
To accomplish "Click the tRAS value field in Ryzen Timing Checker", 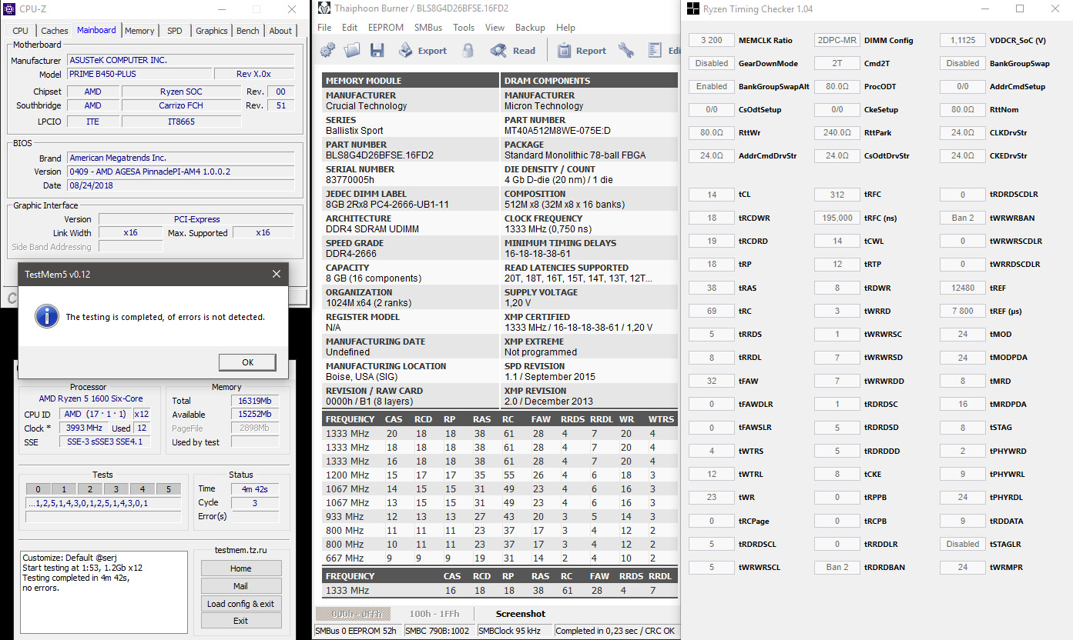I will click(711, 288).
